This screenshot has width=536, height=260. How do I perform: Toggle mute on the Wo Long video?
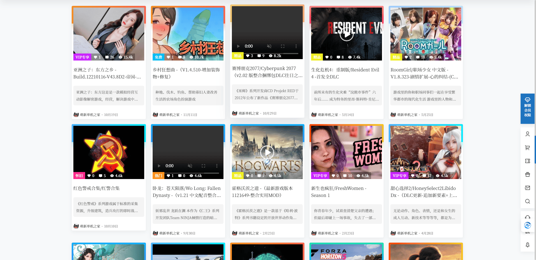[190, 166]
